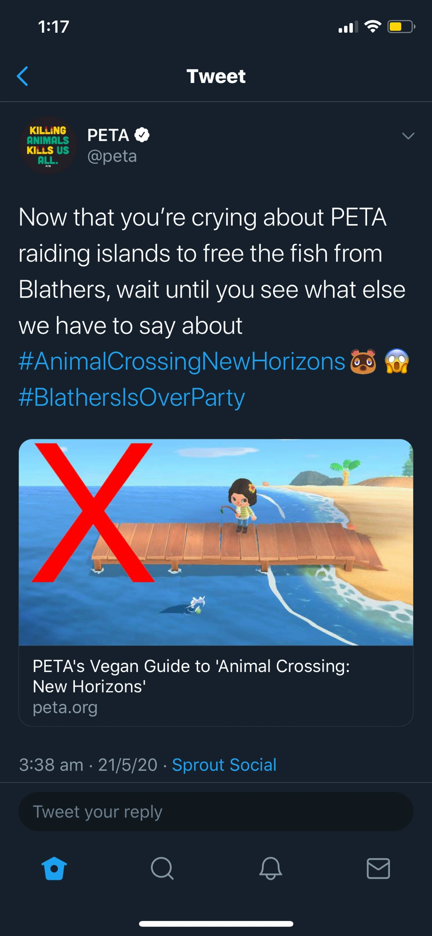The height and width of the screenshot is (936, 432).
Task: Tap the #AnimalCrossingNewHorizons hashtag
Action: pos(182,361)
